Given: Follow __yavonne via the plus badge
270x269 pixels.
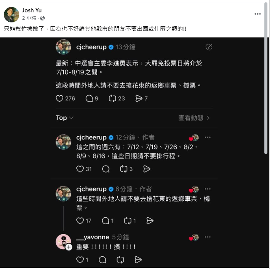Looking at the screenshot, I should click(x=69, y=247).
